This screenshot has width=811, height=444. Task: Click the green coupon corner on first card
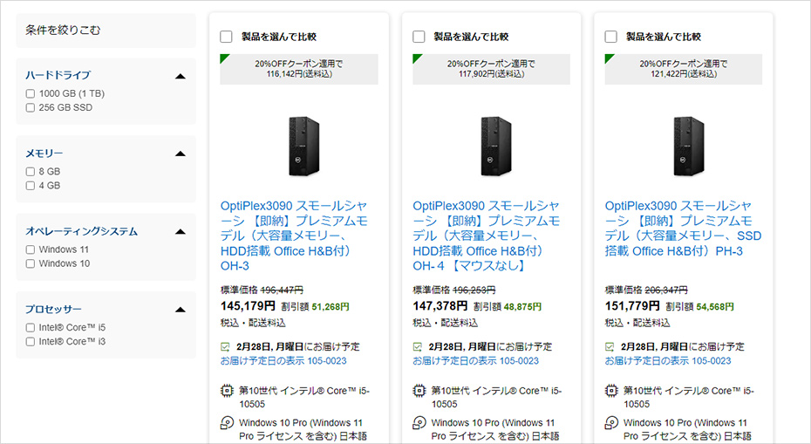[224, 58]
